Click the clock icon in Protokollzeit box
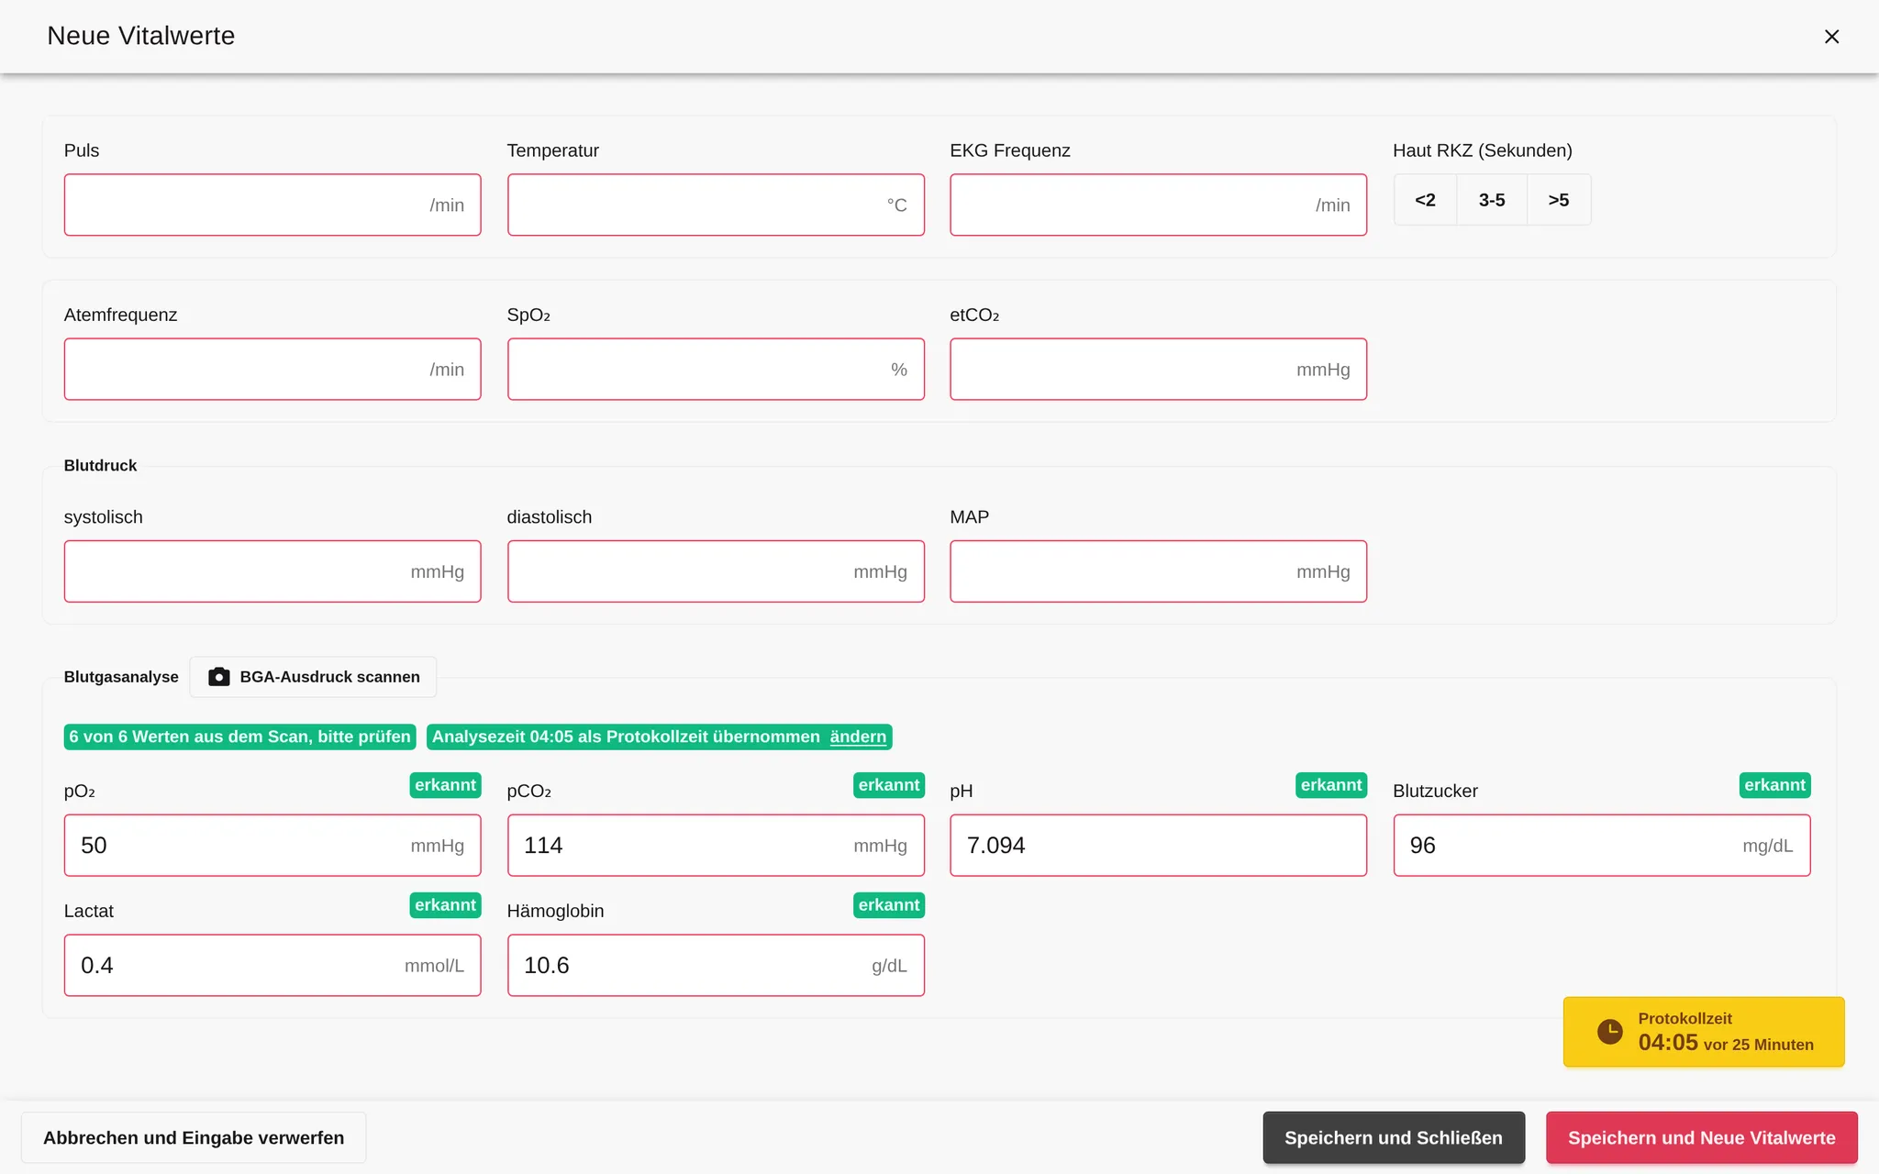 click(1610, 1032)
